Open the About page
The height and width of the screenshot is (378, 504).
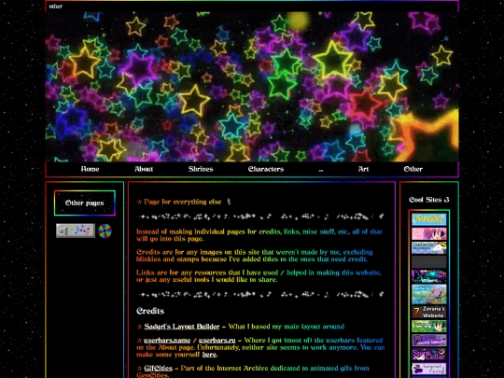144,169
